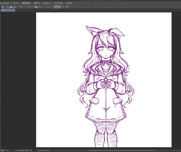Clear the layer with delete icon
The width and height of the screenshot is (181, 152).
tap(29, 7)
